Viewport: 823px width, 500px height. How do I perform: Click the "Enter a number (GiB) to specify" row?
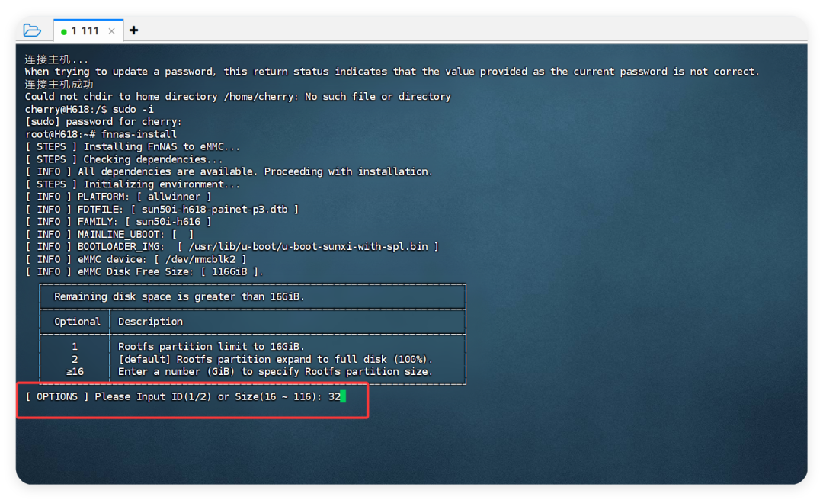tap(276, 372)
